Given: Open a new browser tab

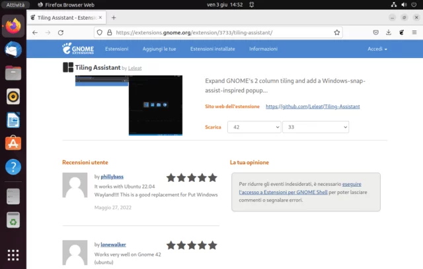Looking at the screenshot, I should [114, 17].
